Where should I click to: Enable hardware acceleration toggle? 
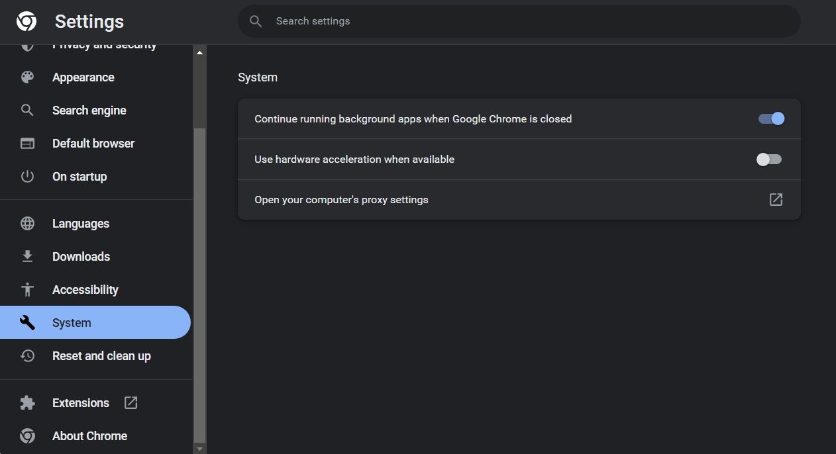[769, 159]
